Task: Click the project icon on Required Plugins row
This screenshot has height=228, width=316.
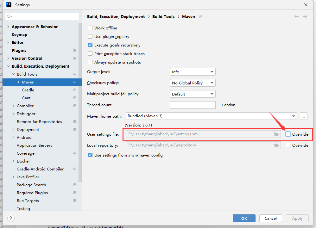Action: coord(75,193)
